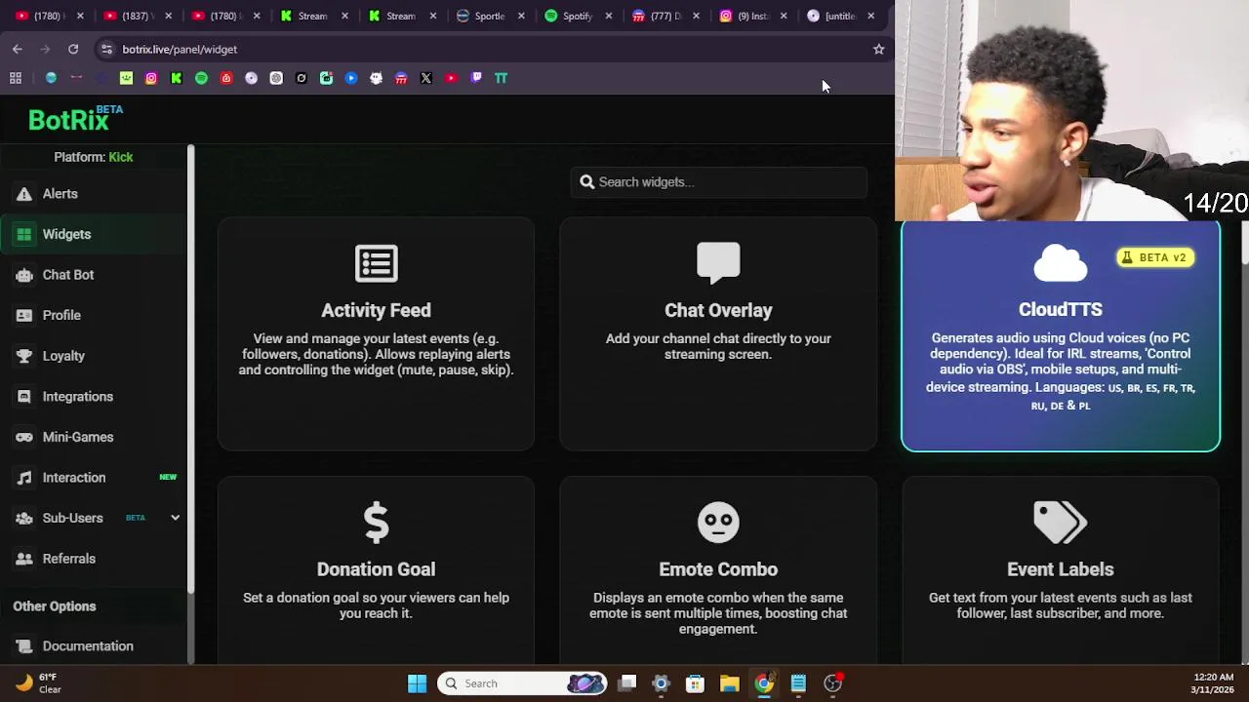Click the BotRix BETA logo
Screen dimensions: 1249x702
(75, 119)
